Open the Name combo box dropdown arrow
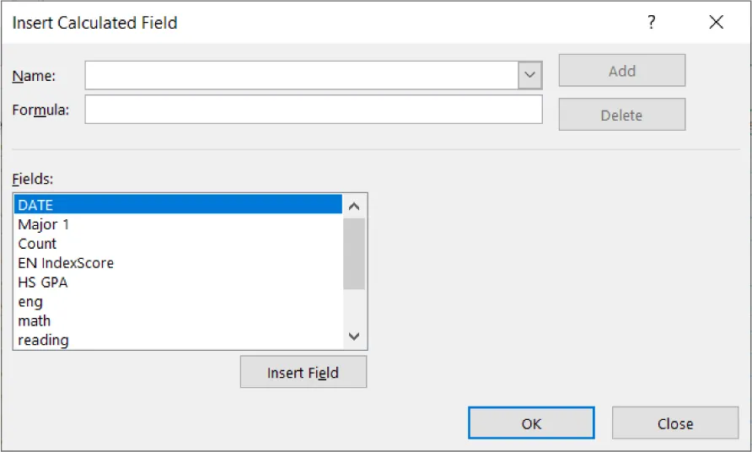The image size is (752, 452). coord(529,75)
